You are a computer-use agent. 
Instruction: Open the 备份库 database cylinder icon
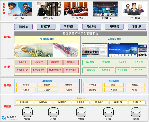[x=108, y=112]
